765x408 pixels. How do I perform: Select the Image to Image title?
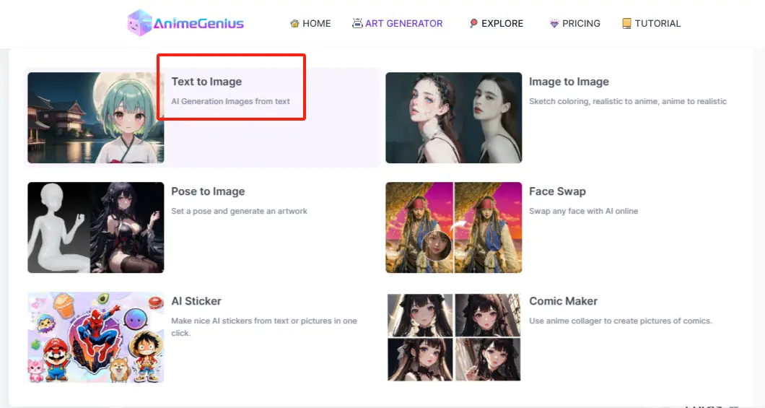coord(569,82)
